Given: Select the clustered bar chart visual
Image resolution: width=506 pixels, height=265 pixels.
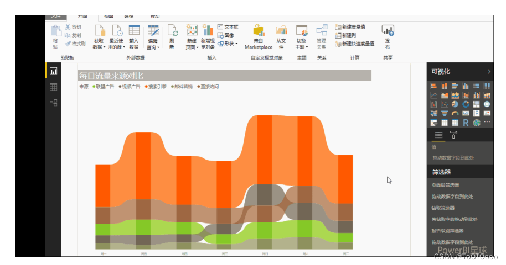Looking at the screenshot, I should click(x=455, y=86).
